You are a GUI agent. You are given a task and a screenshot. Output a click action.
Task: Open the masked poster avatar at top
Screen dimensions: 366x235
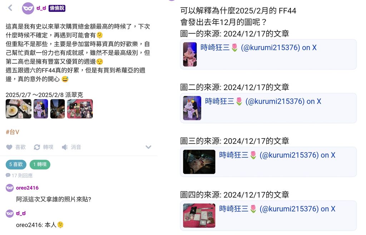pos(28,9)
